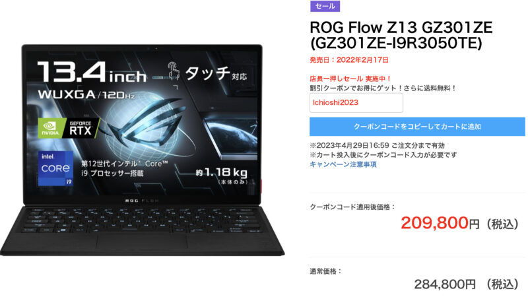Click the WUXGA/120Hz spec label
Screen dimensions: 528x297
(86, 94)
